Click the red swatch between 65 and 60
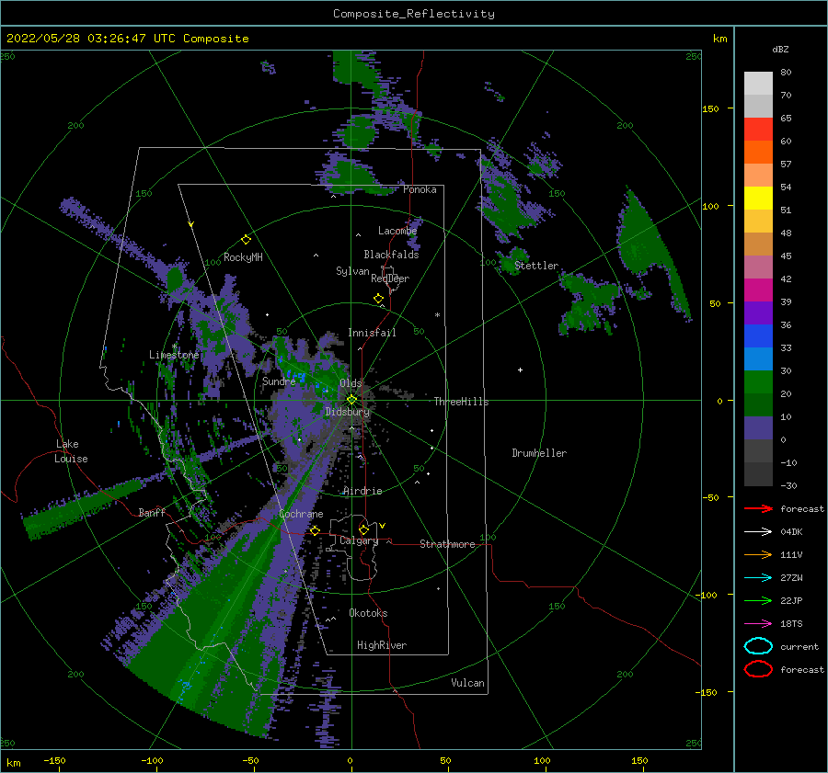The height and width of the screenshot is (773, 828). tap(758, 130)
